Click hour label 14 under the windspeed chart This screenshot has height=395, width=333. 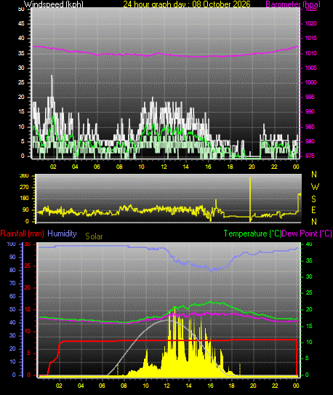click(185, 167)
